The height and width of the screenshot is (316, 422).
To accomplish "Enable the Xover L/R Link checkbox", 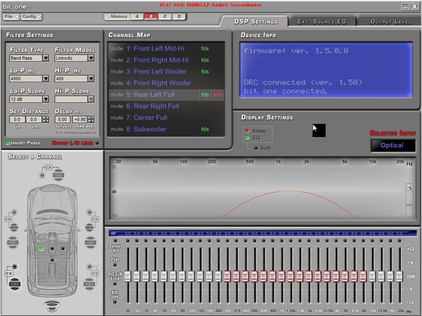I will click(97, 143).
